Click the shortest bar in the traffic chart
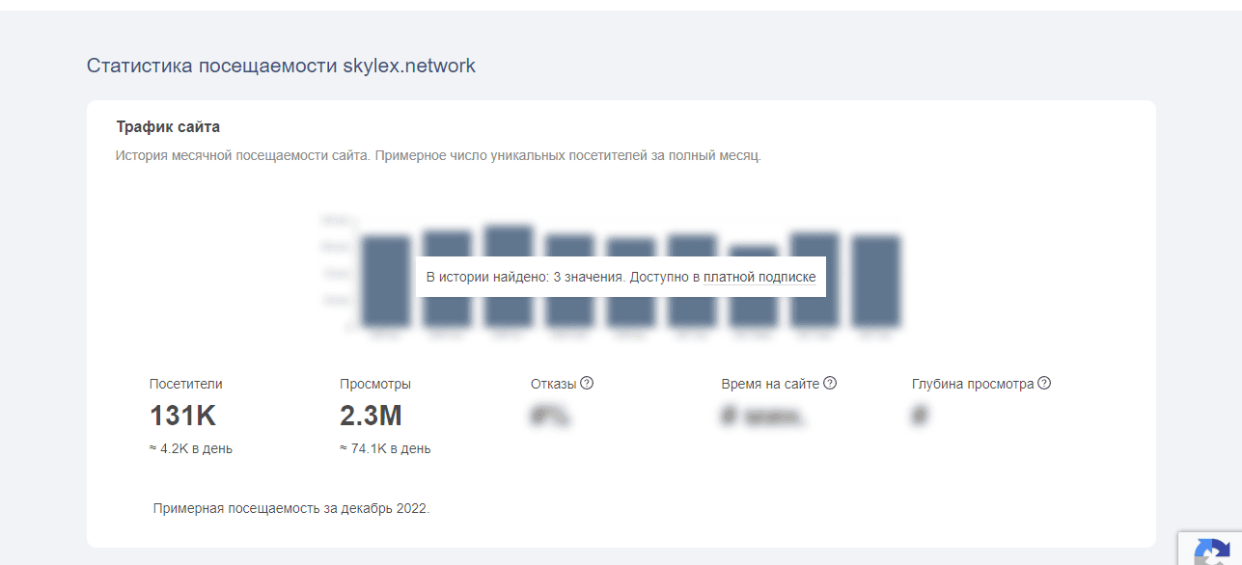Viewport: 1242px width, 565px height. coord(754,309)
